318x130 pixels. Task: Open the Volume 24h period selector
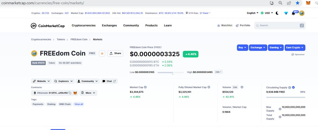(x=235, y=87)
